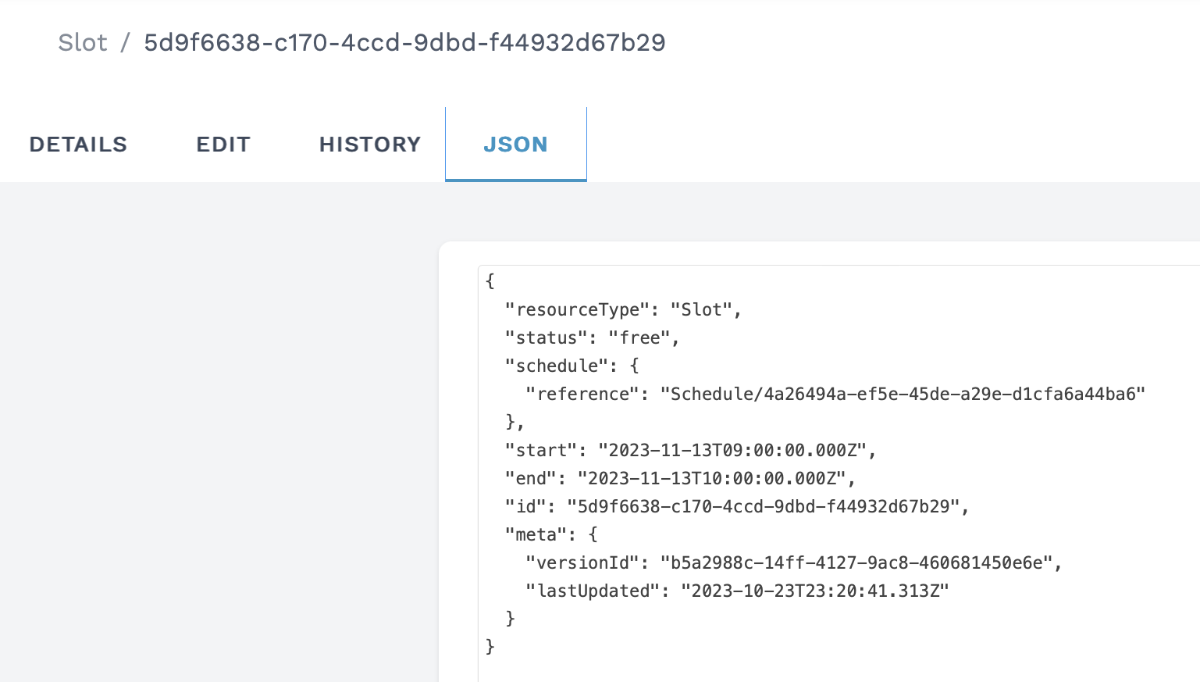Click the opening brace of the JSON
The height and width of the screenshot is (682, 1200).
[x=490, y=281]
